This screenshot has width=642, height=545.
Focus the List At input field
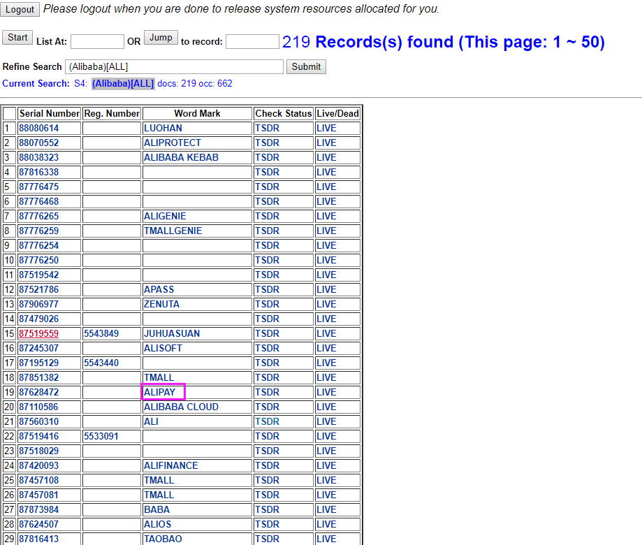pos(97,42)
